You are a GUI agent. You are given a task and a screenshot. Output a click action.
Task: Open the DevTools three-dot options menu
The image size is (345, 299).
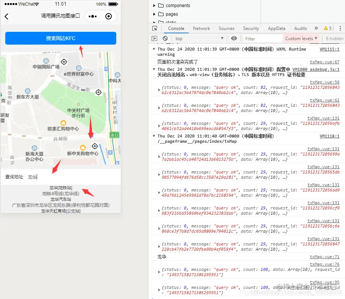(340, 28)
